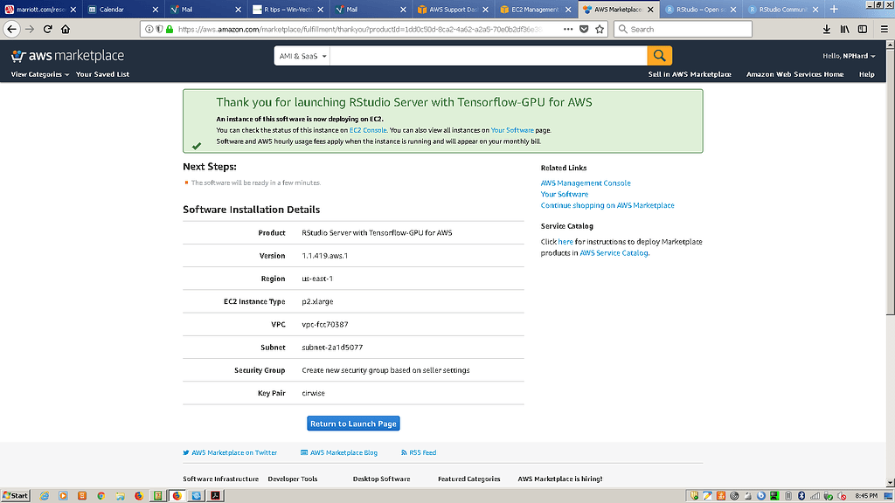Open Chrome from the taskbar
895x503 pixels.
tap(101, 496)
